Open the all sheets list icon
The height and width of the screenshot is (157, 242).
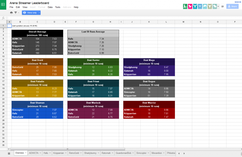coord(9,153)
